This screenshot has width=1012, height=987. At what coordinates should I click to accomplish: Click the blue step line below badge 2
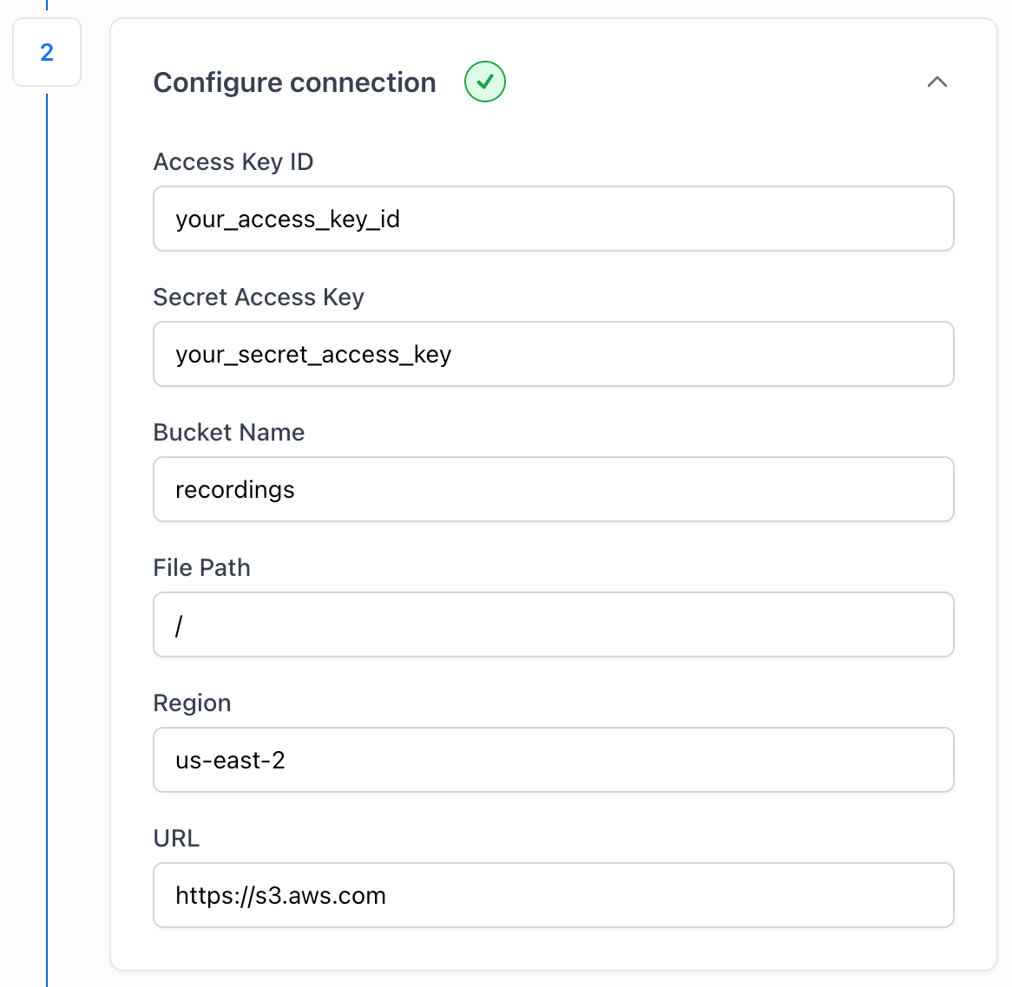(47, 540)
